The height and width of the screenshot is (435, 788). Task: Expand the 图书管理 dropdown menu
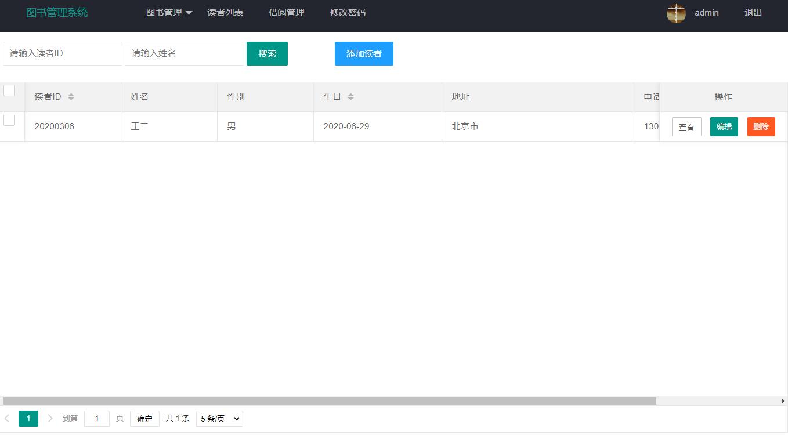click(169, 13)
